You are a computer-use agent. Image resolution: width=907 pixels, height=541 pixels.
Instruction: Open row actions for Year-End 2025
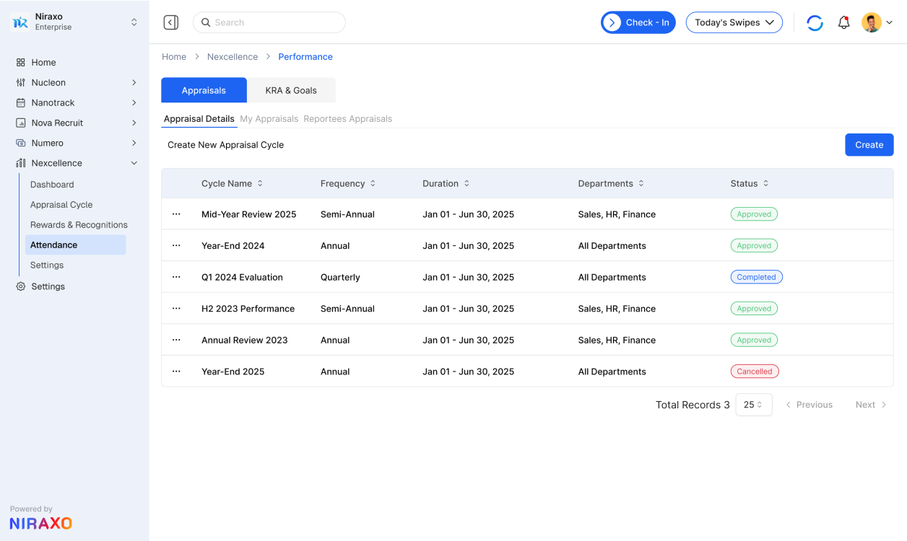(x=177, y=371)
